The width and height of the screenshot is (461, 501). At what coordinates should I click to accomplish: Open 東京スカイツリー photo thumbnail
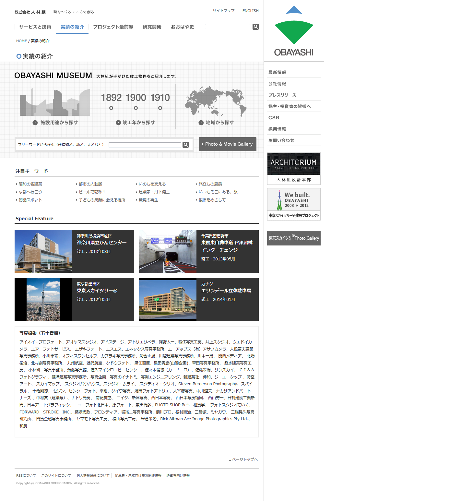pyautogui.click(x=43, y=299)
